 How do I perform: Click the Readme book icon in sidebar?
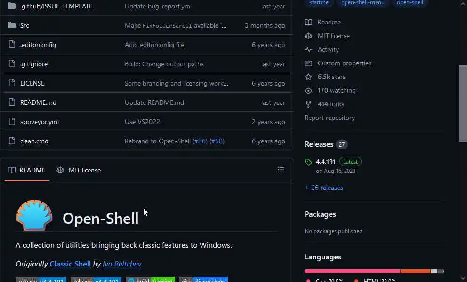pyautogui.click(x=308, y=22)
